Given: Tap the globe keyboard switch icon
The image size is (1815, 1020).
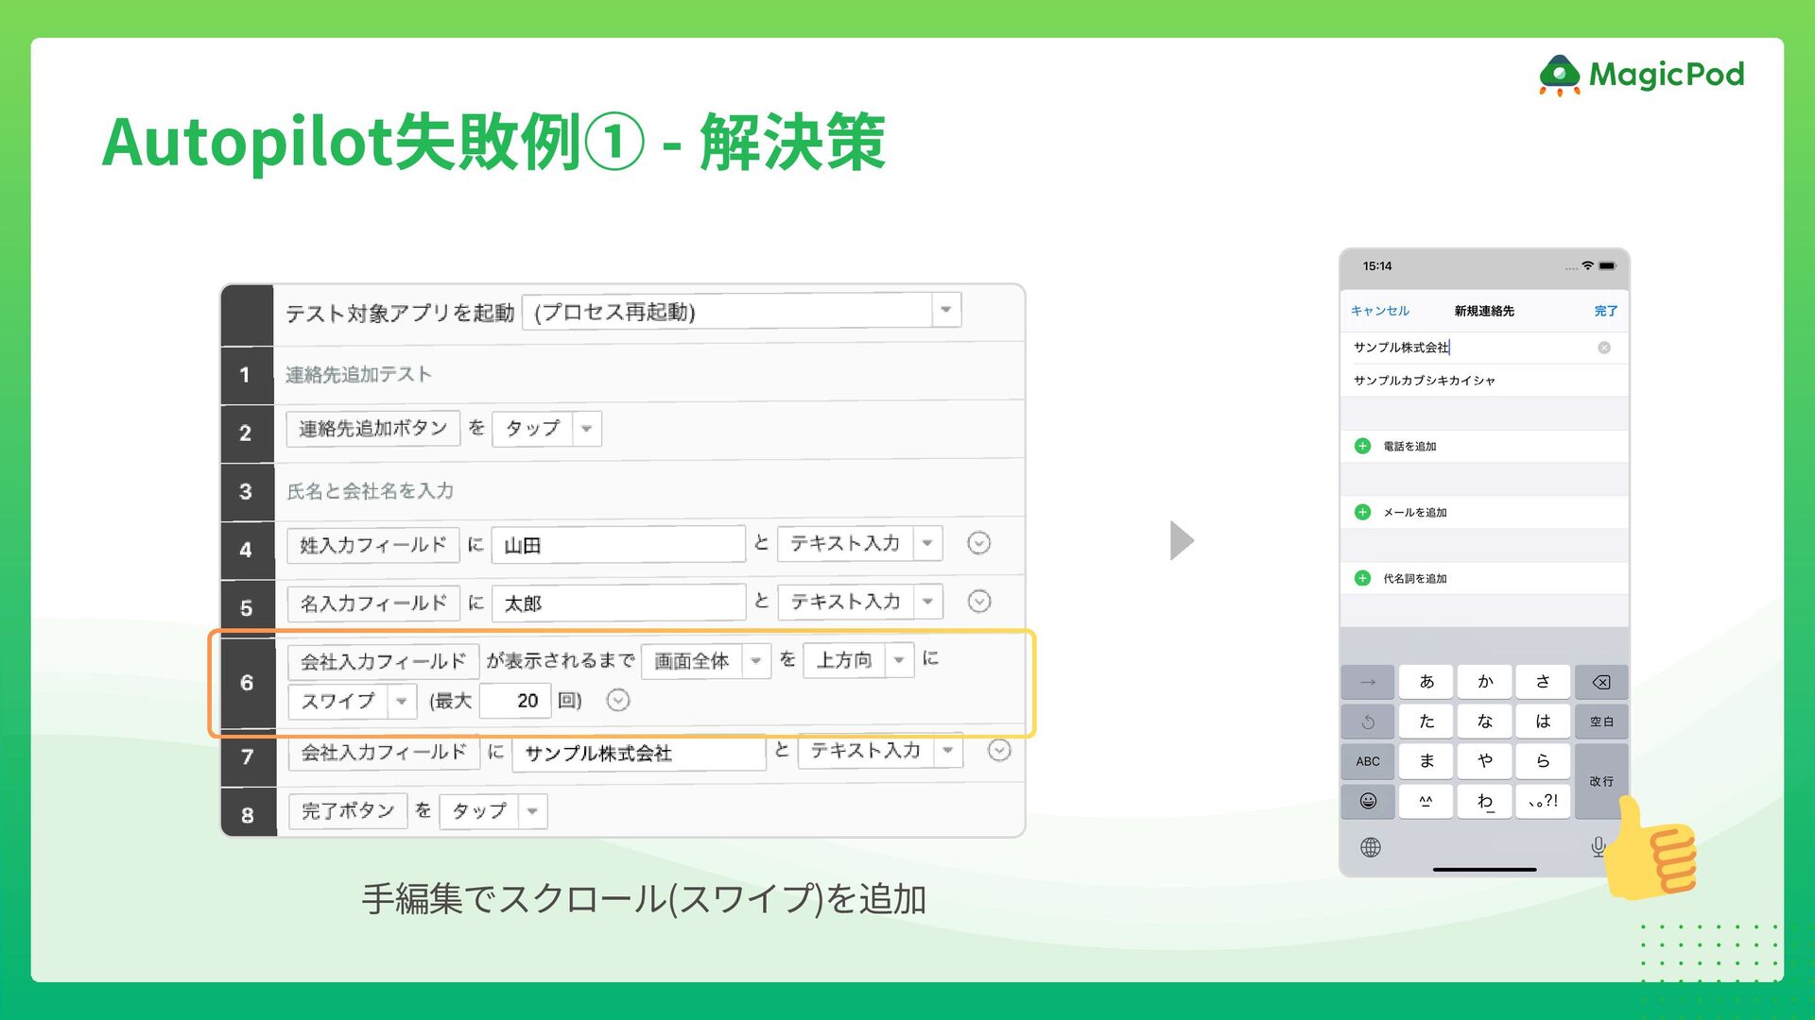Looking at the screenshot, I should click(1371, 847).
